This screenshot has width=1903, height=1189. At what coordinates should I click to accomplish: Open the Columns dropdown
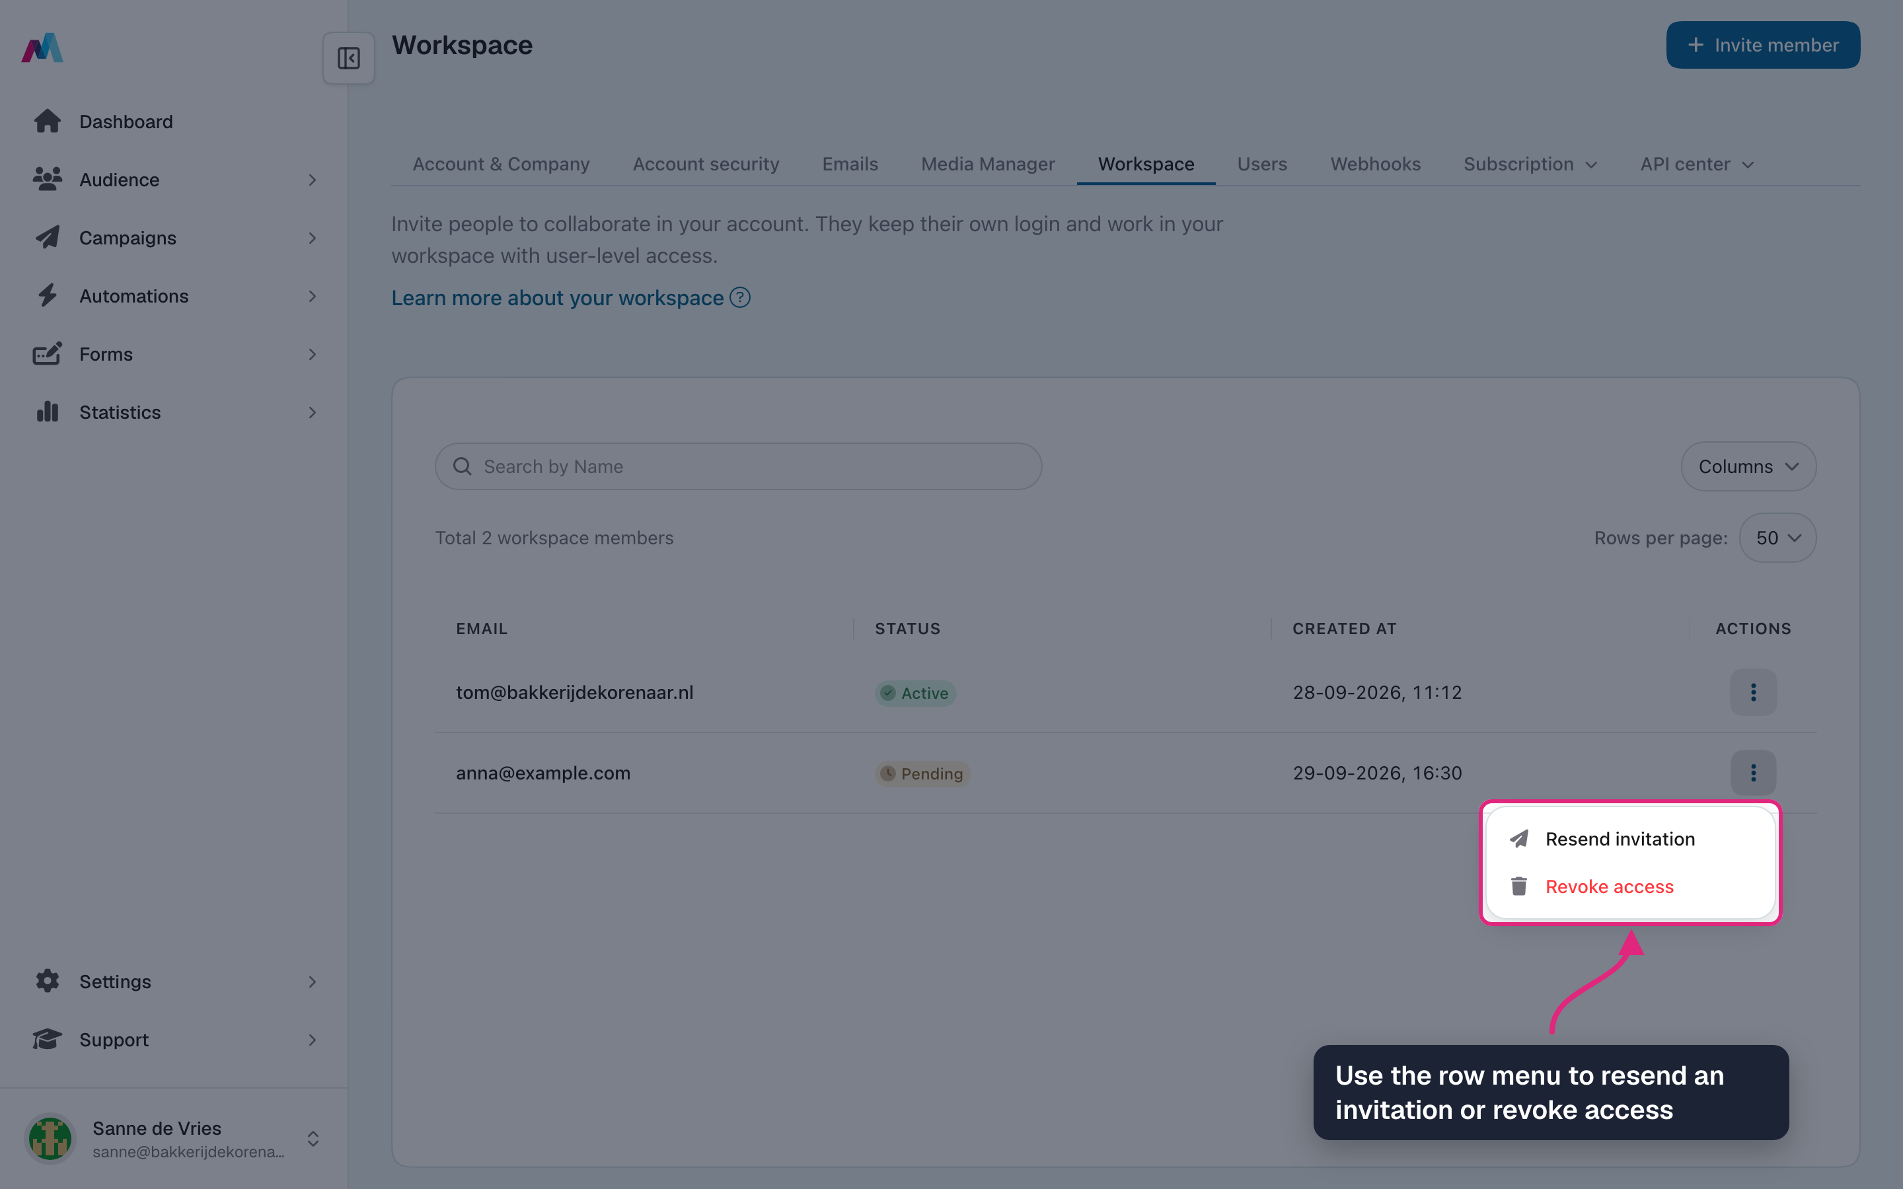pyautogui.click(x=1748, y=466)
